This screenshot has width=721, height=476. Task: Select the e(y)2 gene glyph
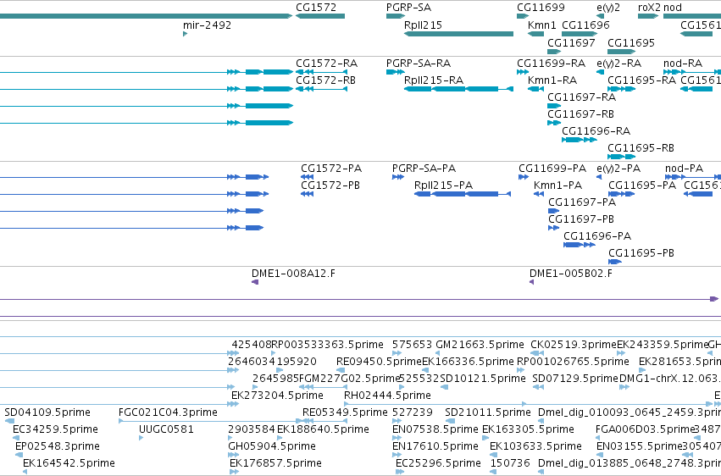pyautogui.click(x=600, y=16)
